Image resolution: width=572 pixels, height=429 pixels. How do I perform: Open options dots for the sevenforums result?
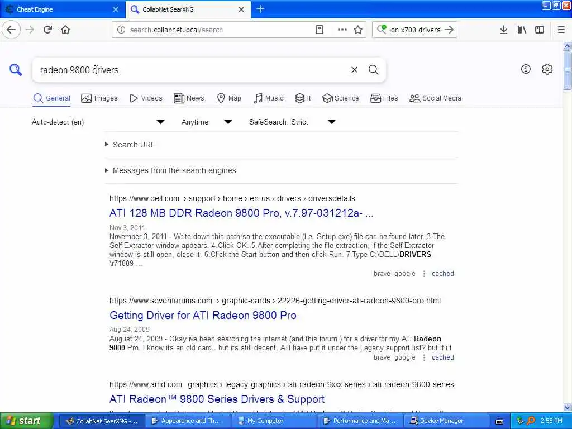tap(423, 357)
